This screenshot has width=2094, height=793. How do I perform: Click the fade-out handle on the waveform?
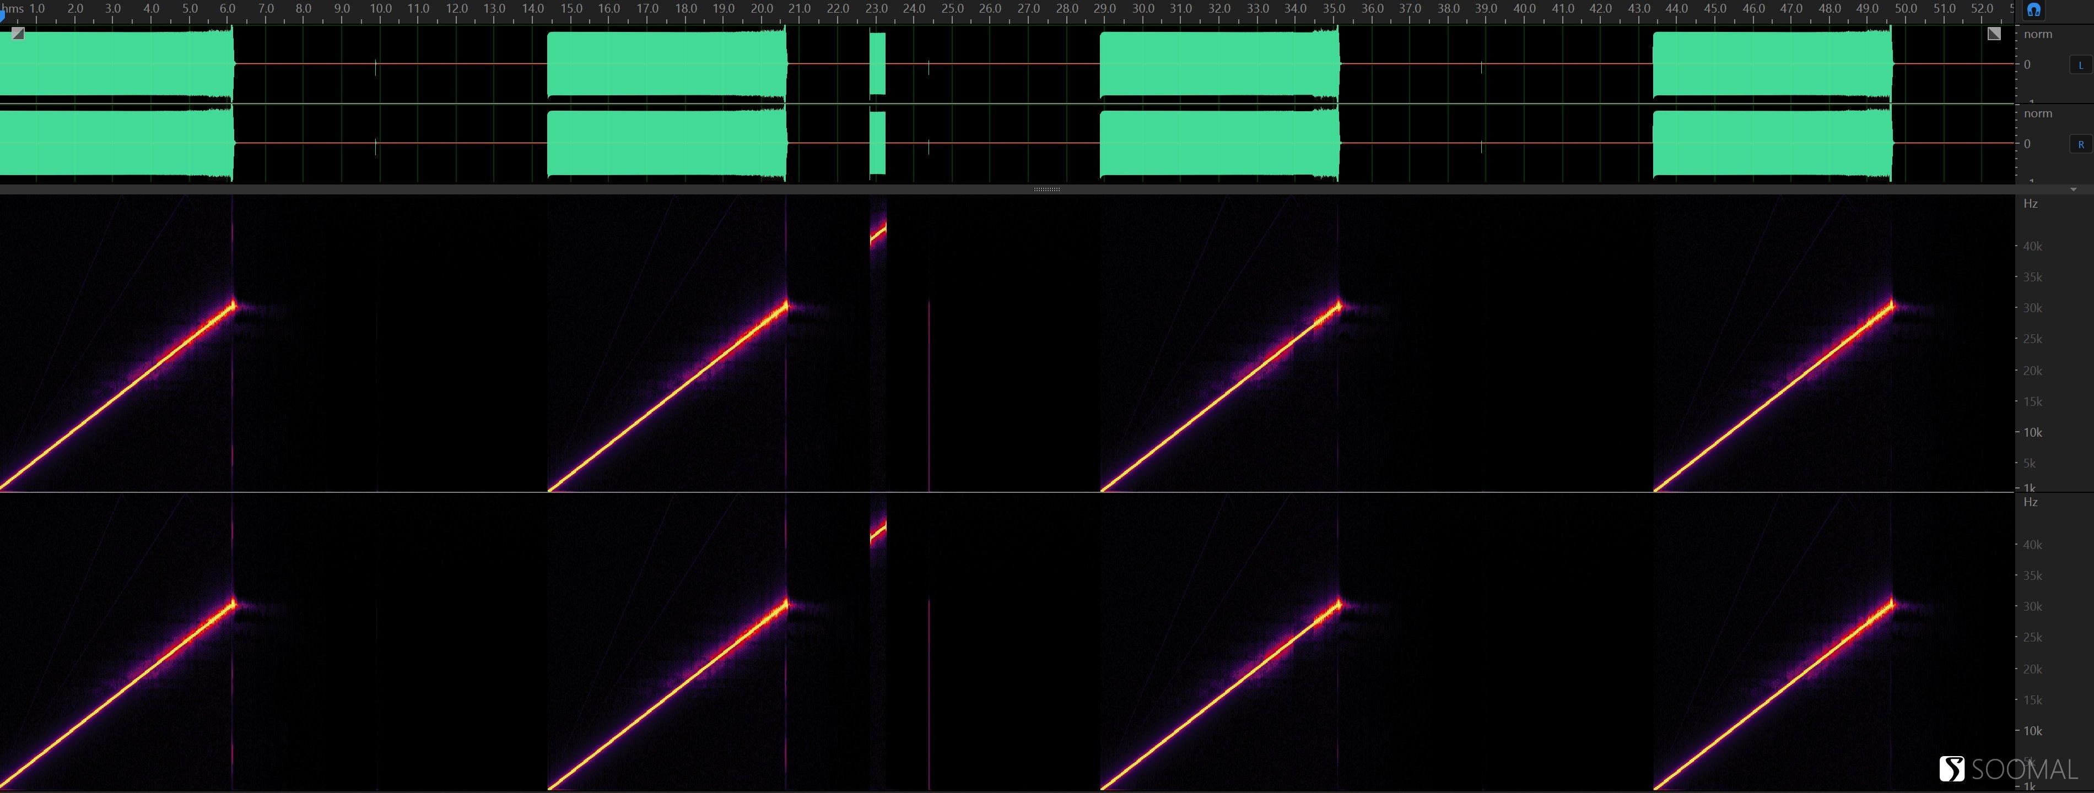coord(1994,33)
